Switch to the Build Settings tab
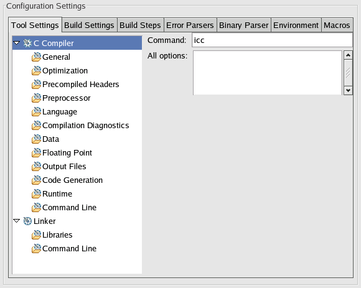 [x=89, y=25]
